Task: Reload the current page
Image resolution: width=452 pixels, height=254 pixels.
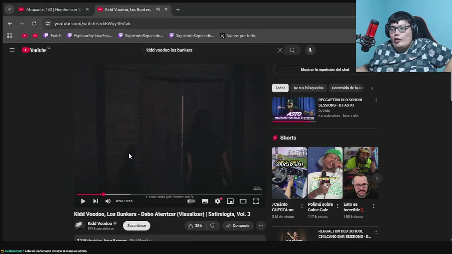Action: pyautogui.click(x=34, y=24)
